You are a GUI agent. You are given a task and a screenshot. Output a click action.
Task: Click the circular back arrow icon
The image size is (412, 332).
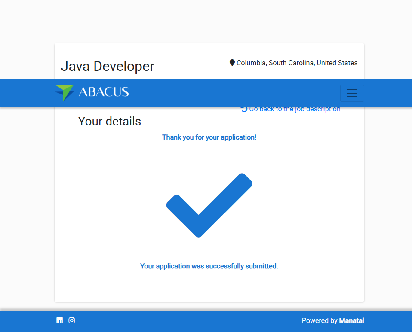pos(244,109)
